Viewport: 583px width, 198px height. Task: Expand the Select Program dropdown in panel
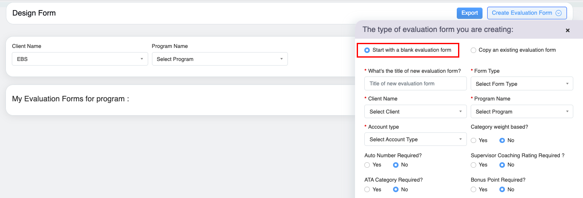[522, 111]
